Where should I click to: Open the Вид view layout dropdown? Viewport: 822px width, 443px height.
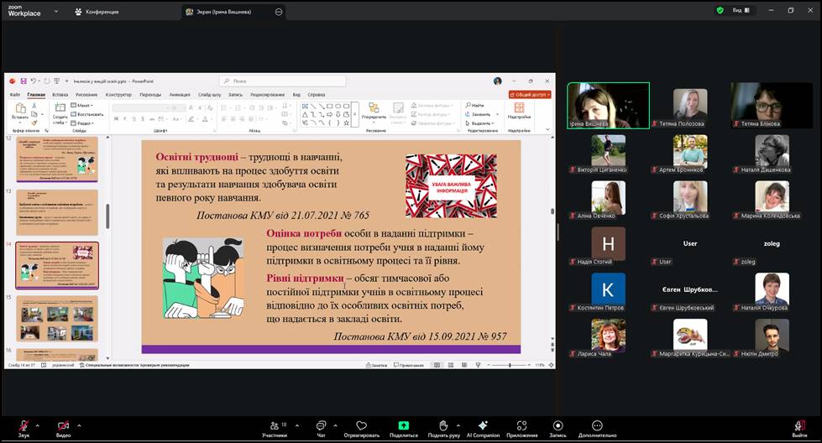pyautogui.click(x=741, y=11)
